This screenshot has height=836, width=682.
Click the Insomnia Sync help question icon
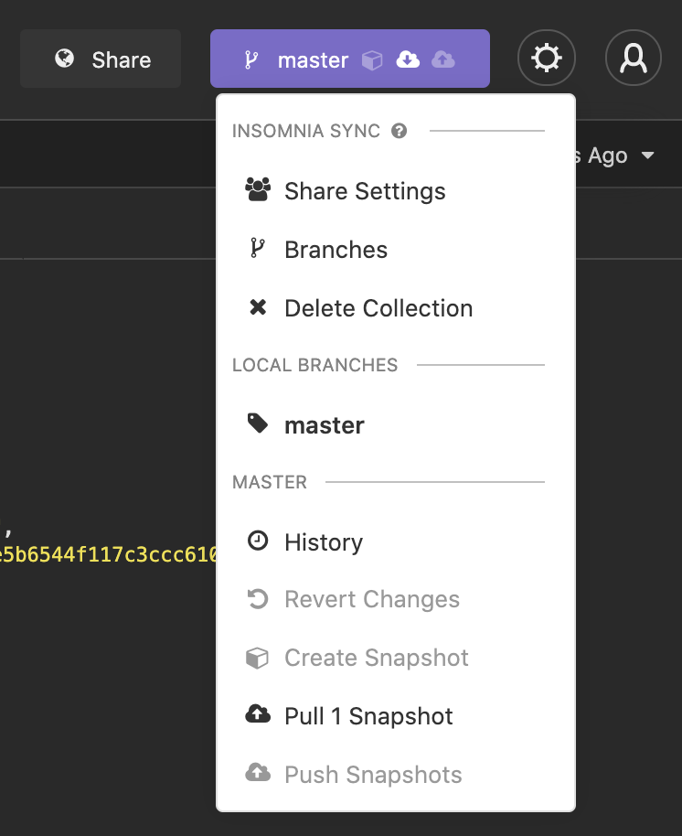pyautogui.click(x=399, y=131)
